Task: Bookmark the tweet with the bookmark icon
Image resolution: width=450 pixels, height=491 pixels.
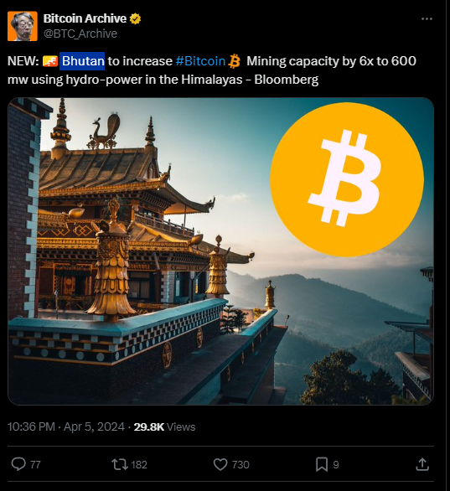Action: [x=322, y=464]
